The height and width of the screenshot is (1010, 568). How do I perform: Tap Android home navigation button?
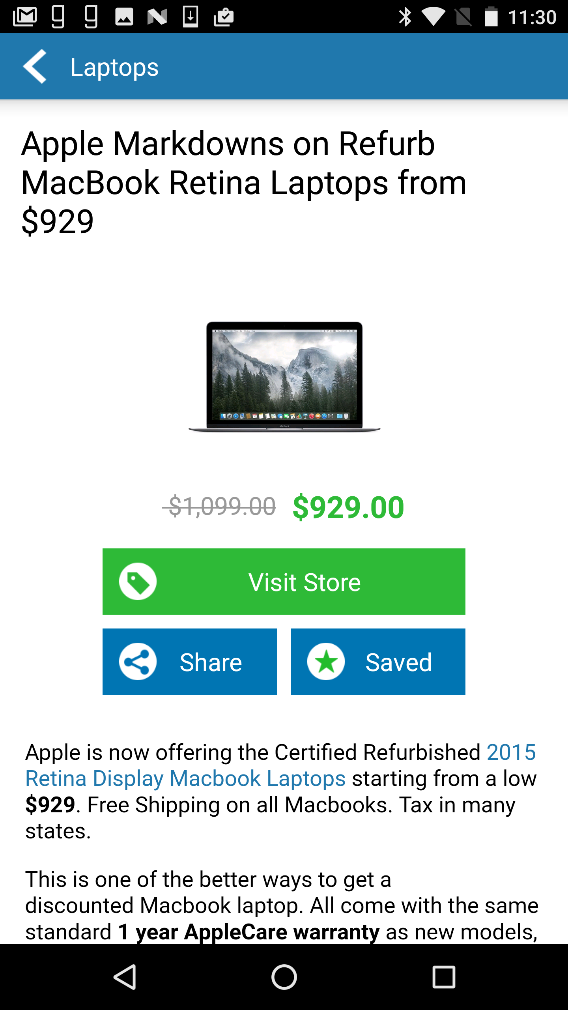pos(284,977)
